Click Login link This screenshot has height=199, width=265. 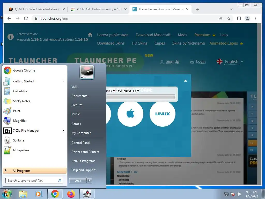click(x=201, y=61)
